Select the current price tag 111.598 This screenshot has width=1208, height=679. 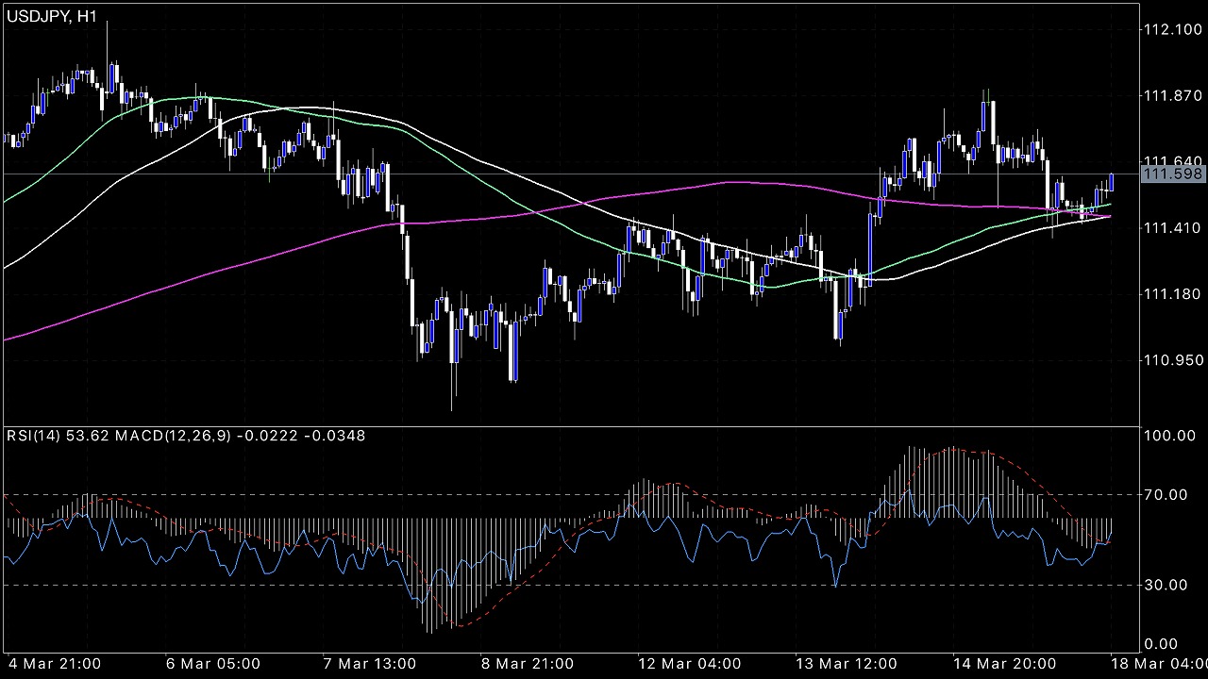coord(1172,174)
